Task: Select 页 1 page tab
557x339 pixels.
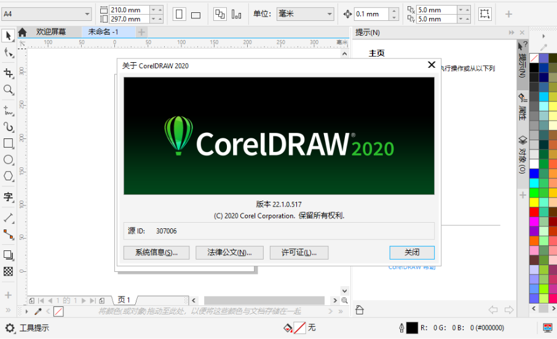Action: coord(124,300)
